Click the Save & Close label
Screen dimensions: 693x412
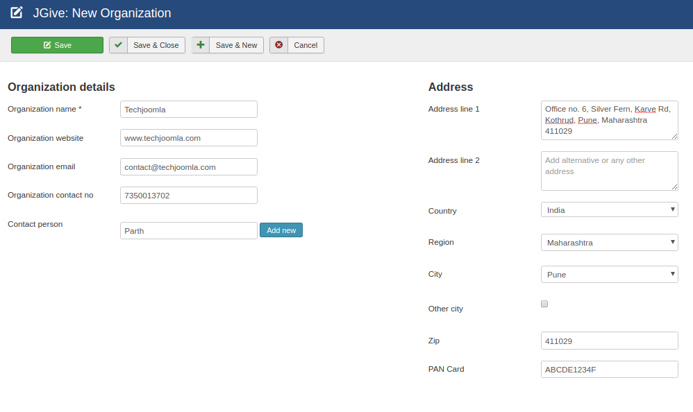[x=156, y=45]
